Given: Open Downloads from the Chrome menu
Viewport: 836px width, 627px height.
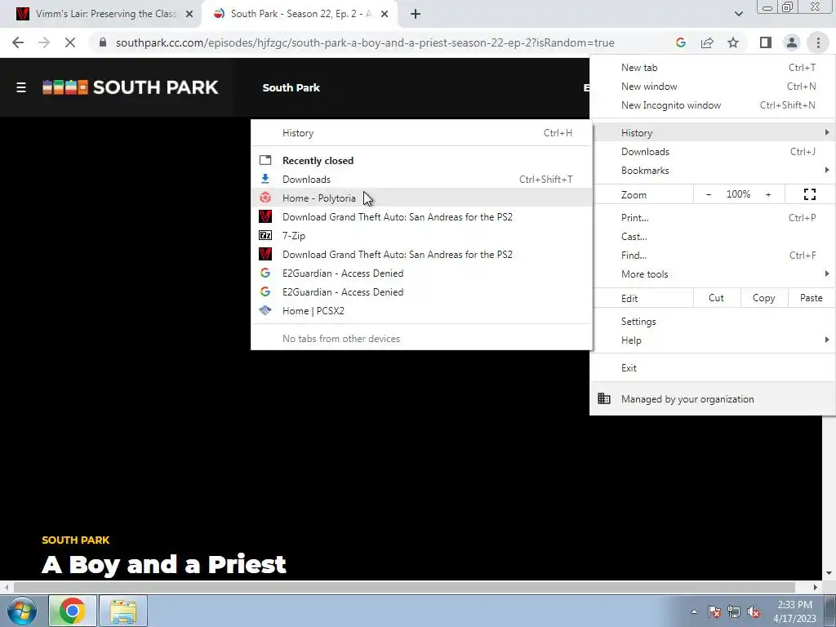Looking at the screenshot, I should pos(712,151).
